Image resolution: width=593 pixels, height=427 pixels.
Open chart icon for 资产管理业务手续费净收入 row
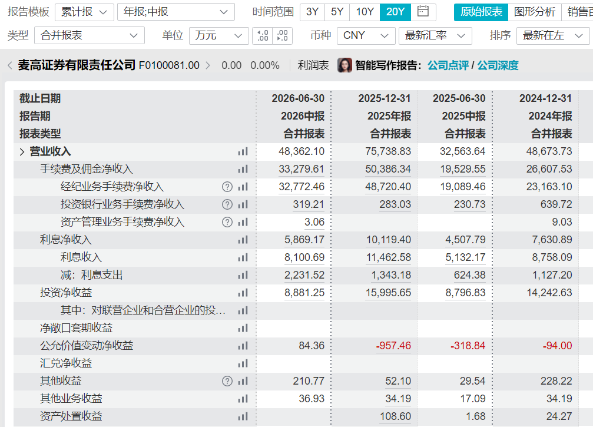243,222
